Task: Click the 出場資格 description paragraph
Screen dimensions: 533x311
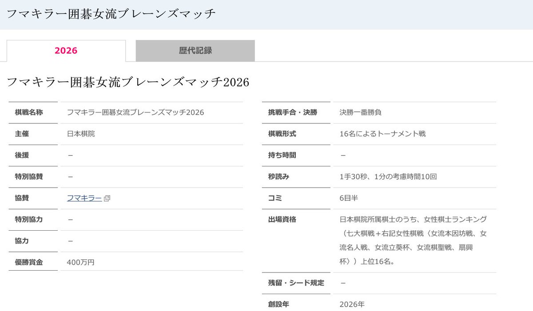Action: tap(413, 240)
